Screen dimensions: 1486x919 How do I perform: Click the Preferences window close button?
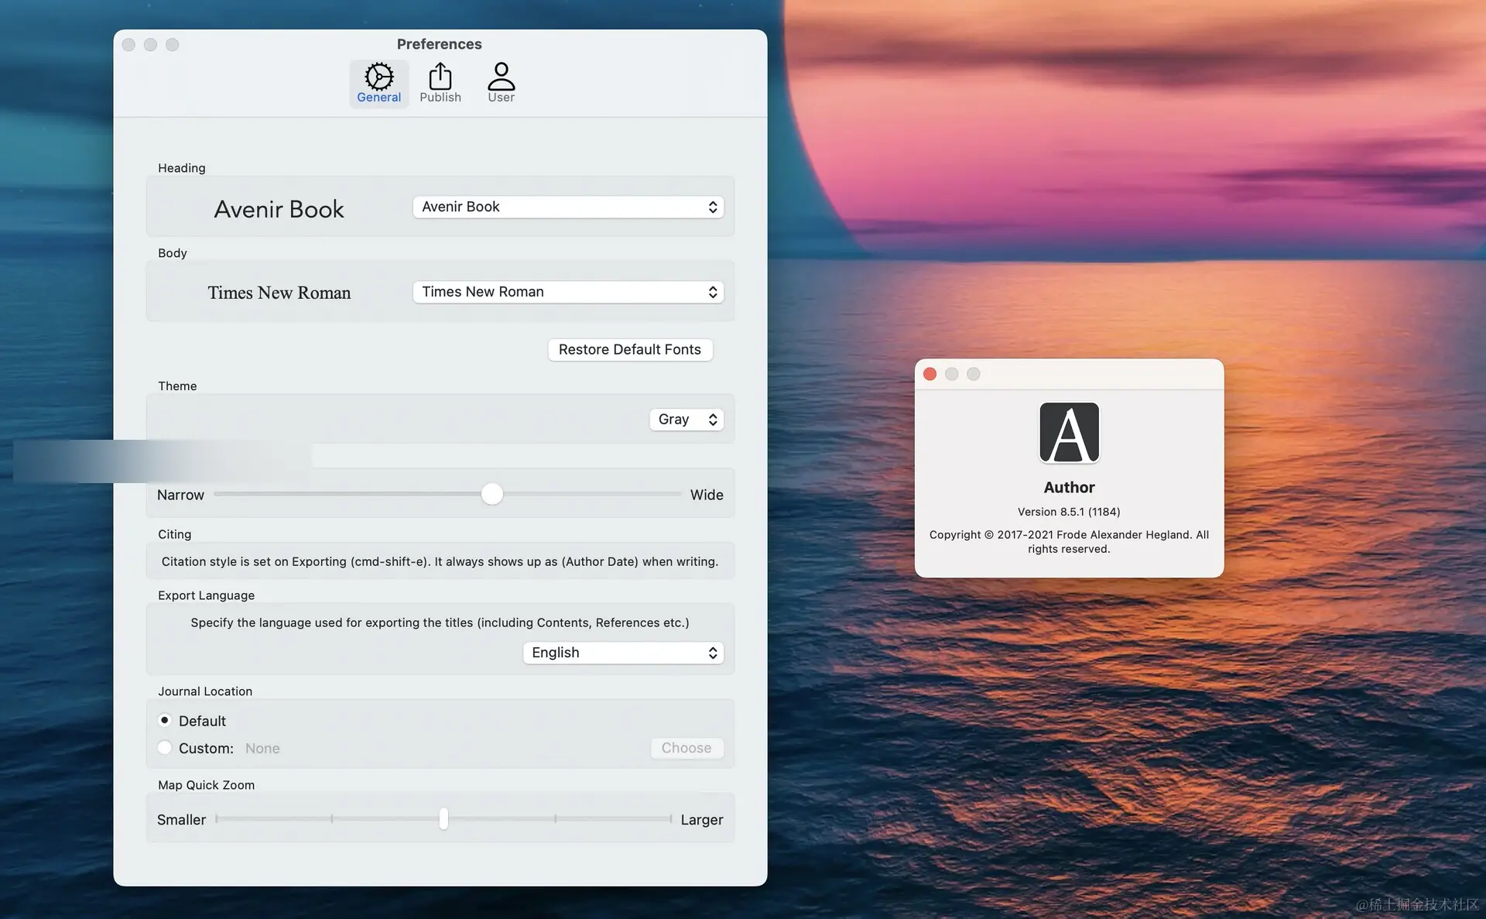tap(129, 45)
